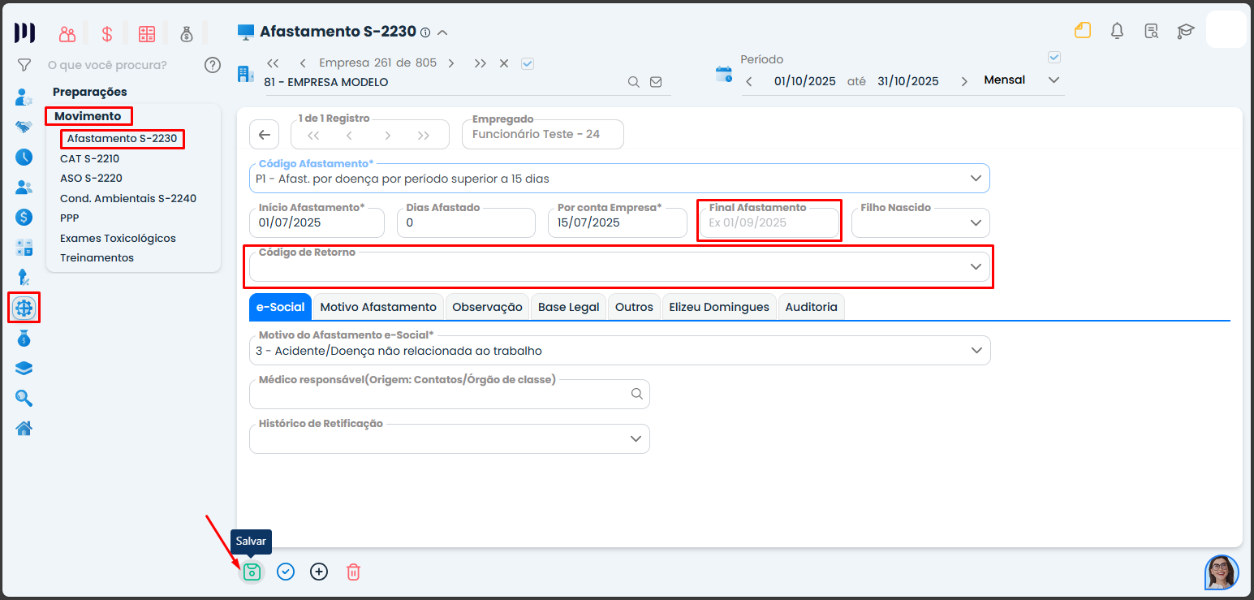Switch to the Observação tab
Image resolution: width=1254 pixels, height=600 pixels.
[487, 307]
